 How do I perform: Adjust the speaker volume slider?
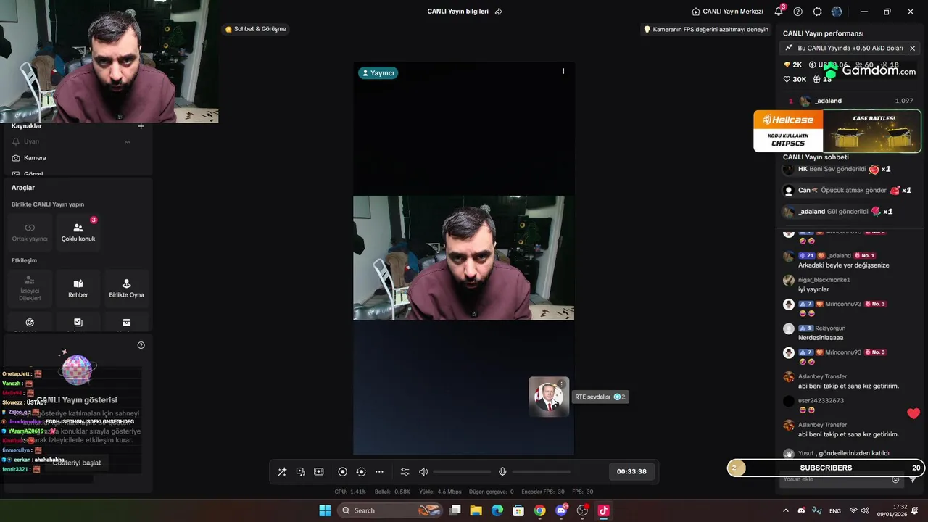(462, 471)
